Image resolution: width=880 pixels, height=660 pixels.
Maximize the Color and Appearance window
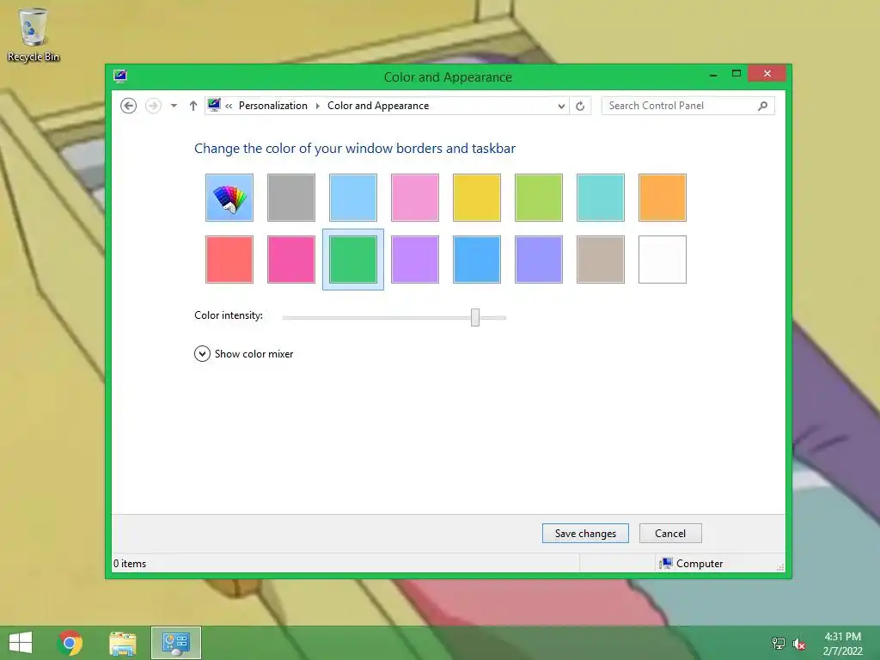click(736, 74)
